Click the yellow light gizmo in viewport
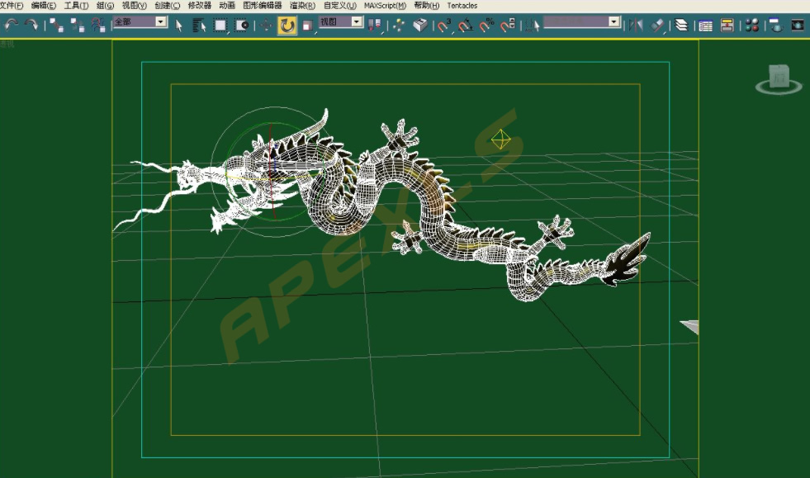 tap(500, 140)
